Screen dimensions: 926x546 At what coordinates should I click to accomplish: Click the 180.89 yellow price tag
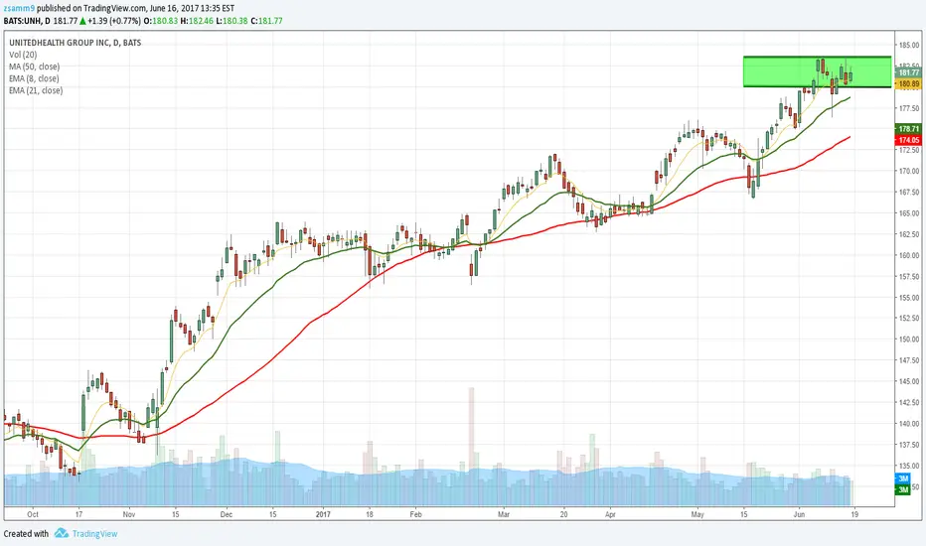point(909,83)
